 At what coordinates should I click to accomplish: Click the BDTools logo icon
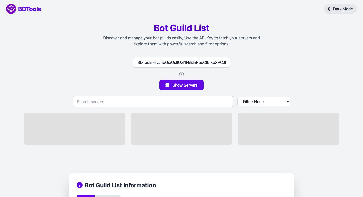(11, 9)
